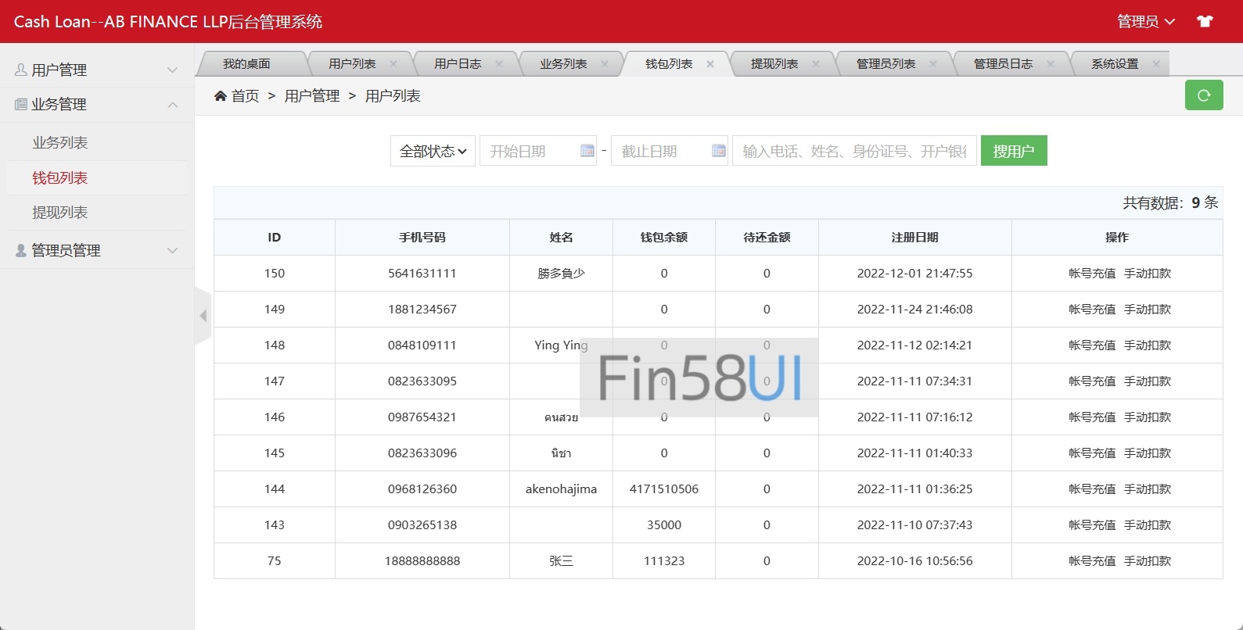Close the 钱包列表 tab
The image size is (1243, 630).
click(x=710, y=64)
